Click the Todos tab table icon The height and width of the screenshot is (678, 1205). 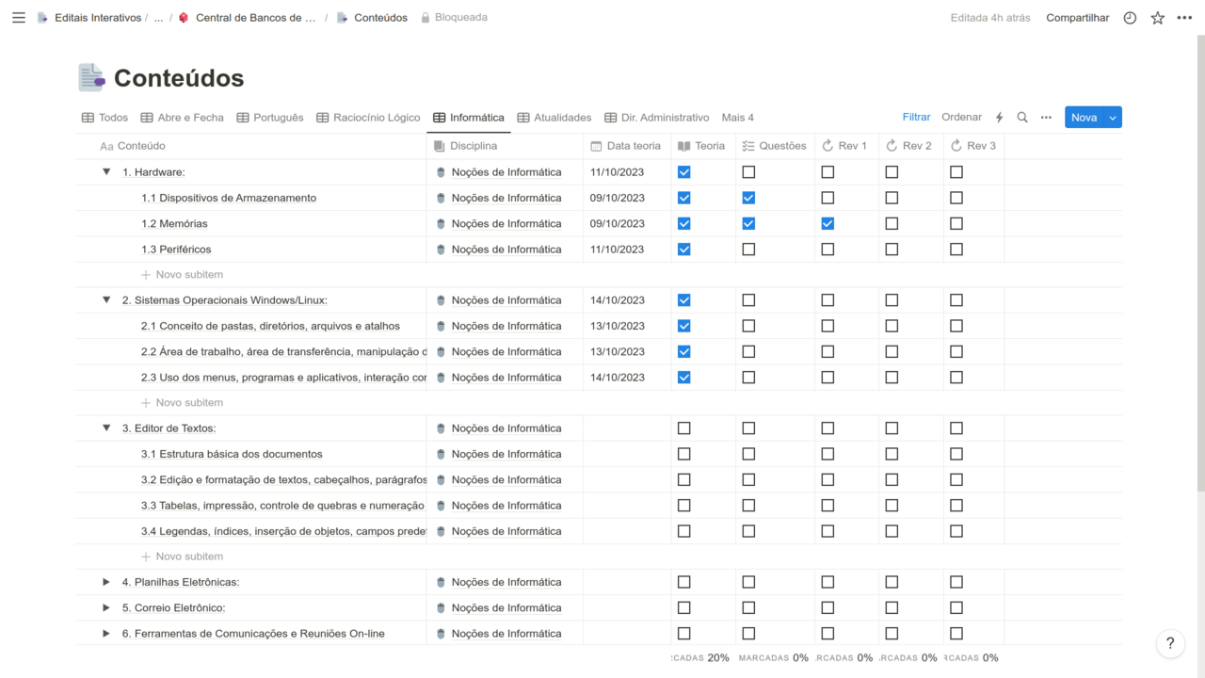pos(88,118)
